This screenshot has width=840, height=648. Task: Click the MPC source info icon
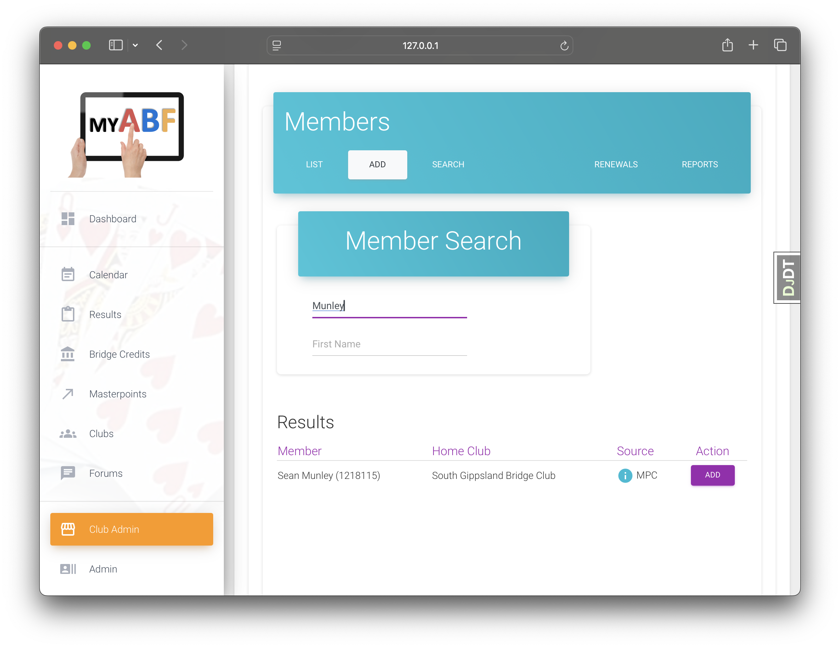(625, 475)
